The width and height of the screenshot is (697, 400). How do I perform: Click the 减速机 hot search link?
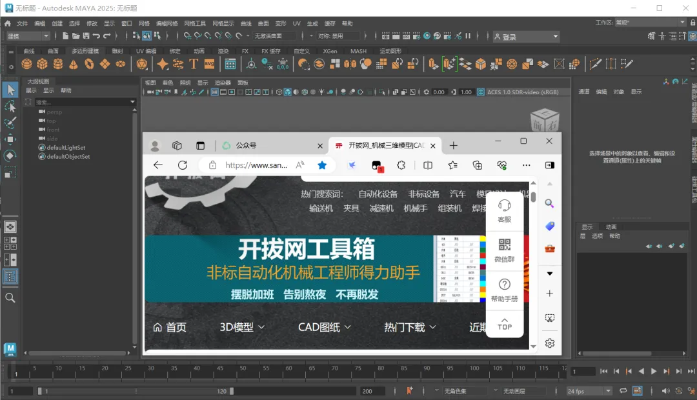[381, 208]
